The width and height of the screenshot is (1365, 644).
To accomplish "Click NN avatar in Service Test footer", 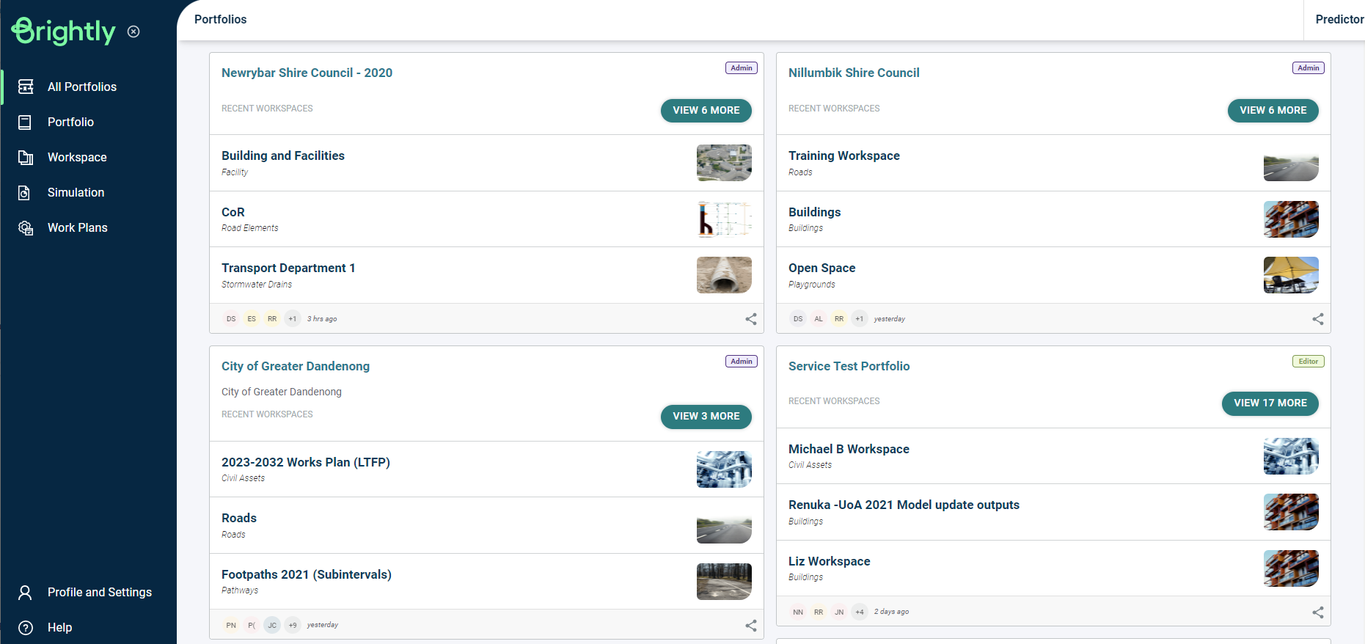I will point(798,612).
